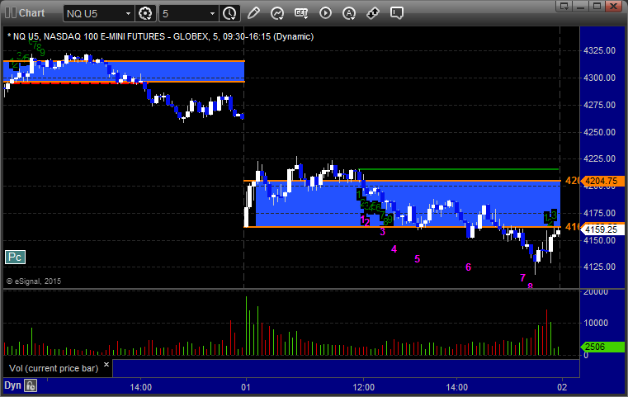Screen dimensions: 628x397
Task: Click the 4250.00 price axis label
Action: pyautogui.click(x=600, y=132)
